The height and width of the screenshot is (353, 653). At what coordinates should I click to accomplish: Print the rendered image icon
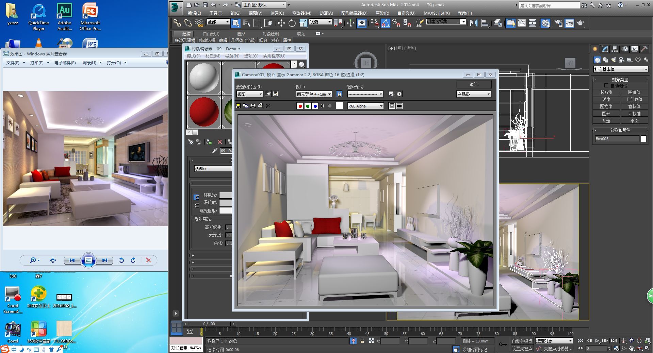(261, 106)
